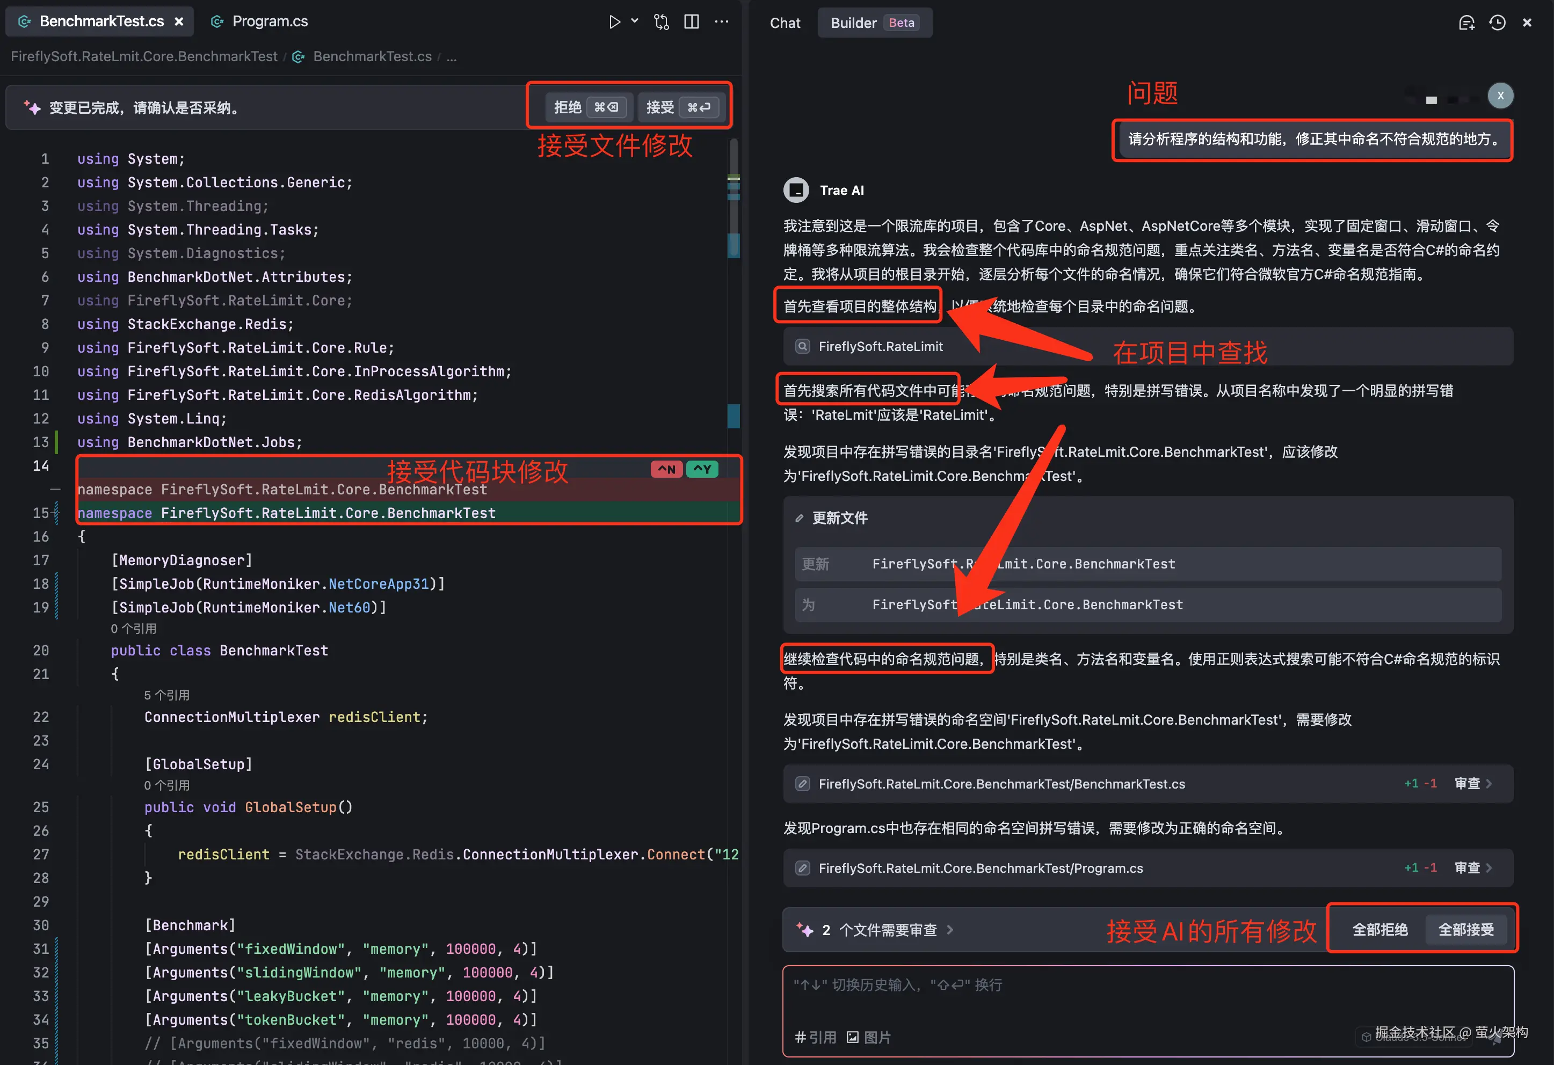Click the 全部接受 button

1466,930
